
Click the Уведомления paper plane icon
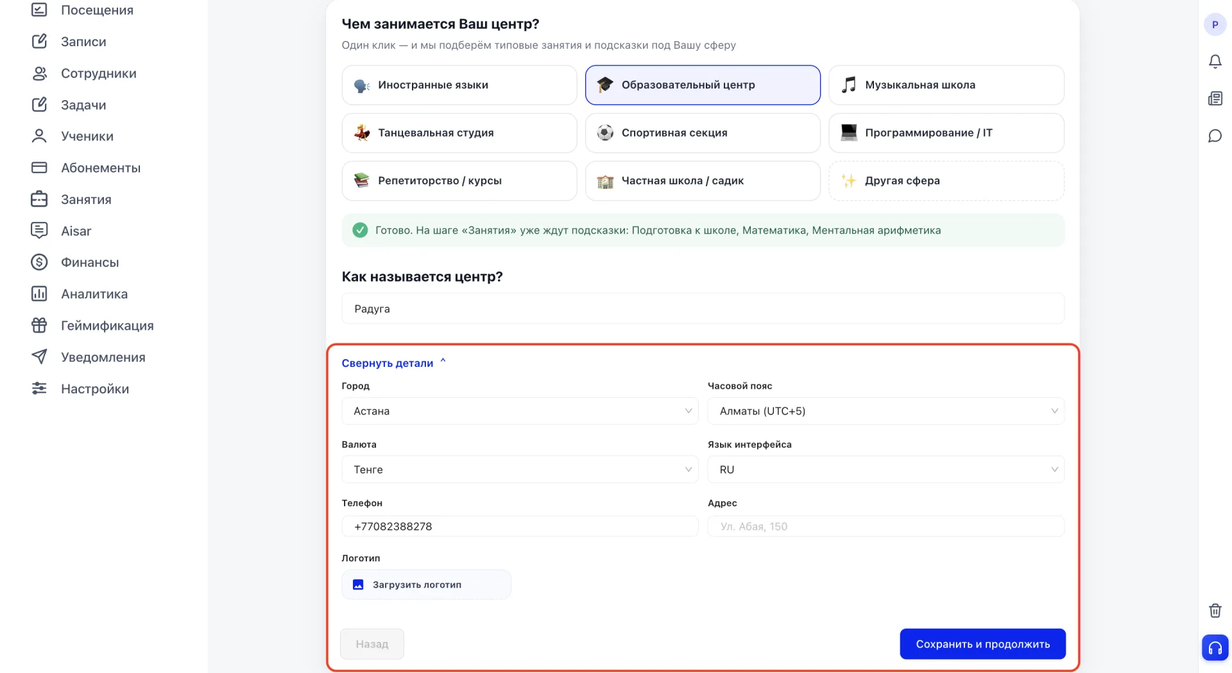coord(39,357)
